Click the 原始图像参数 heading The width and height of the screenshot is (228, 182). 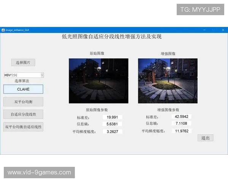tap(97, 110)
